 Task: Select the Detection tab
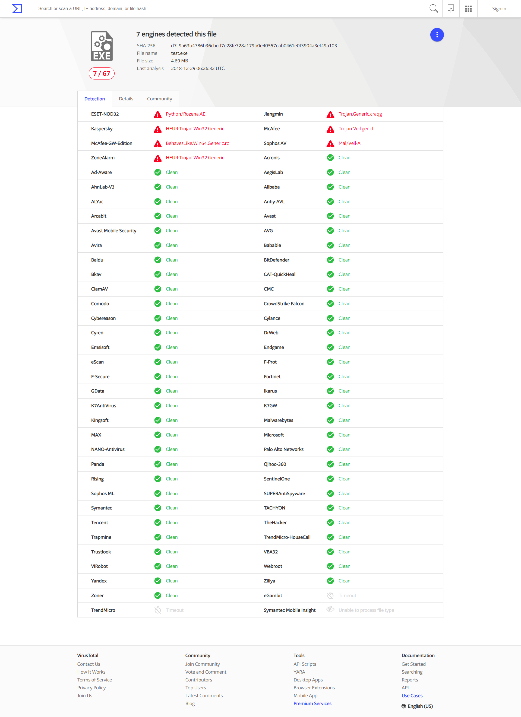point(94,99)
